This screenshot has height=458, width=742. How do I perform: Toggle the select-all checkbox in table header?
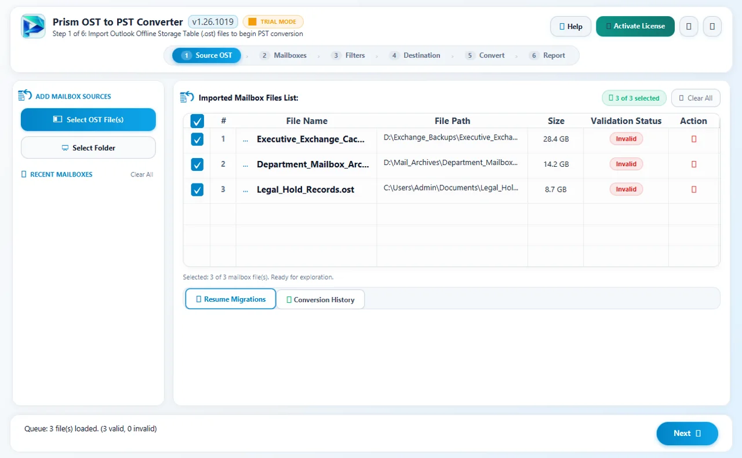pos(197,121)
